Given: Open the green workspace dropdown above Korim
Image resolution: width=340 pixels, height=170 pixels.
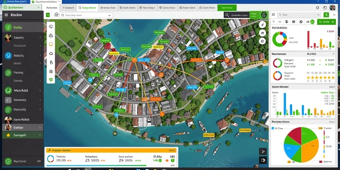Looking at the screenshot, I should pos(22,7).
